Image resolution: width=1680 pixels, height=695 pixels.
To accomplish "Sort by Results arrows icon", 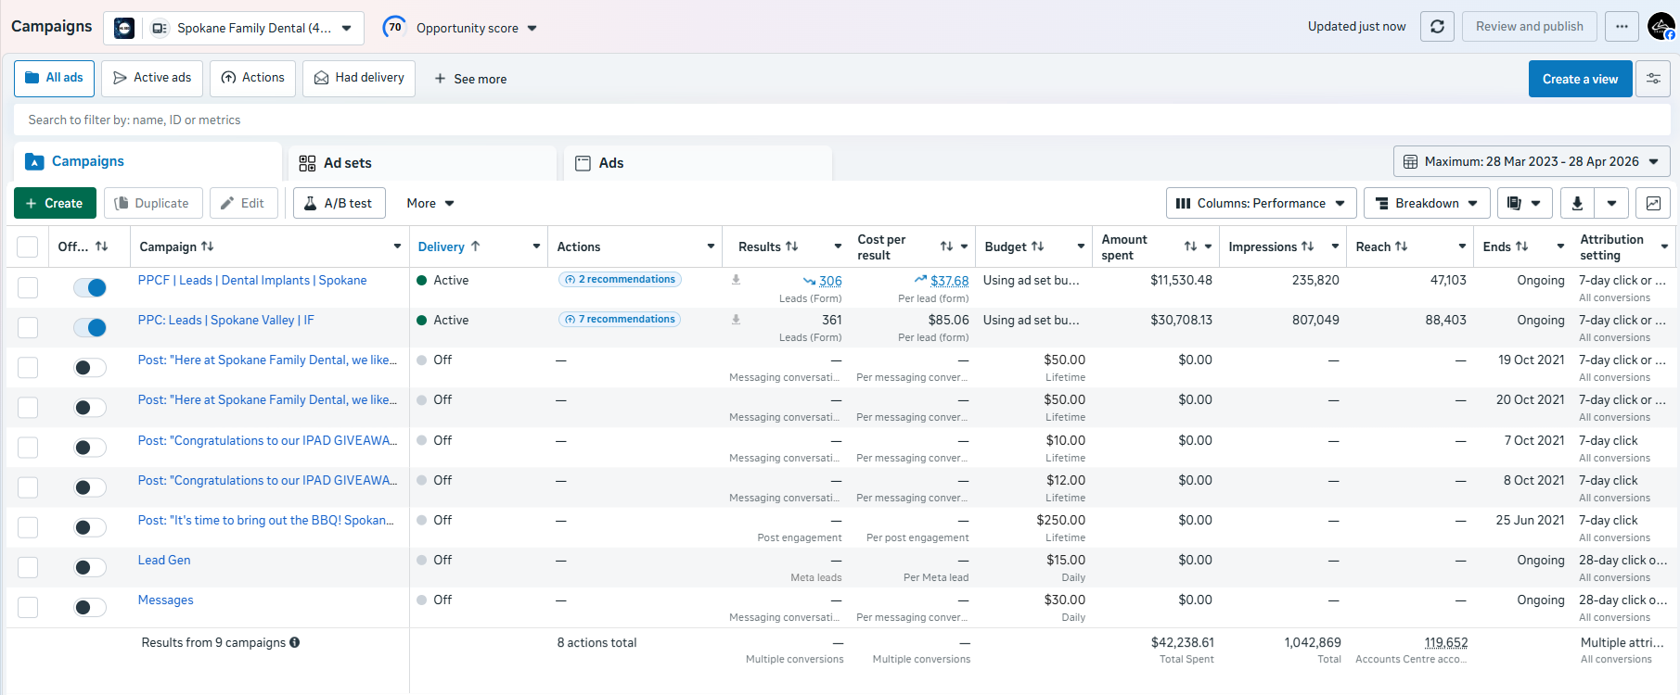I will [792, 246].
